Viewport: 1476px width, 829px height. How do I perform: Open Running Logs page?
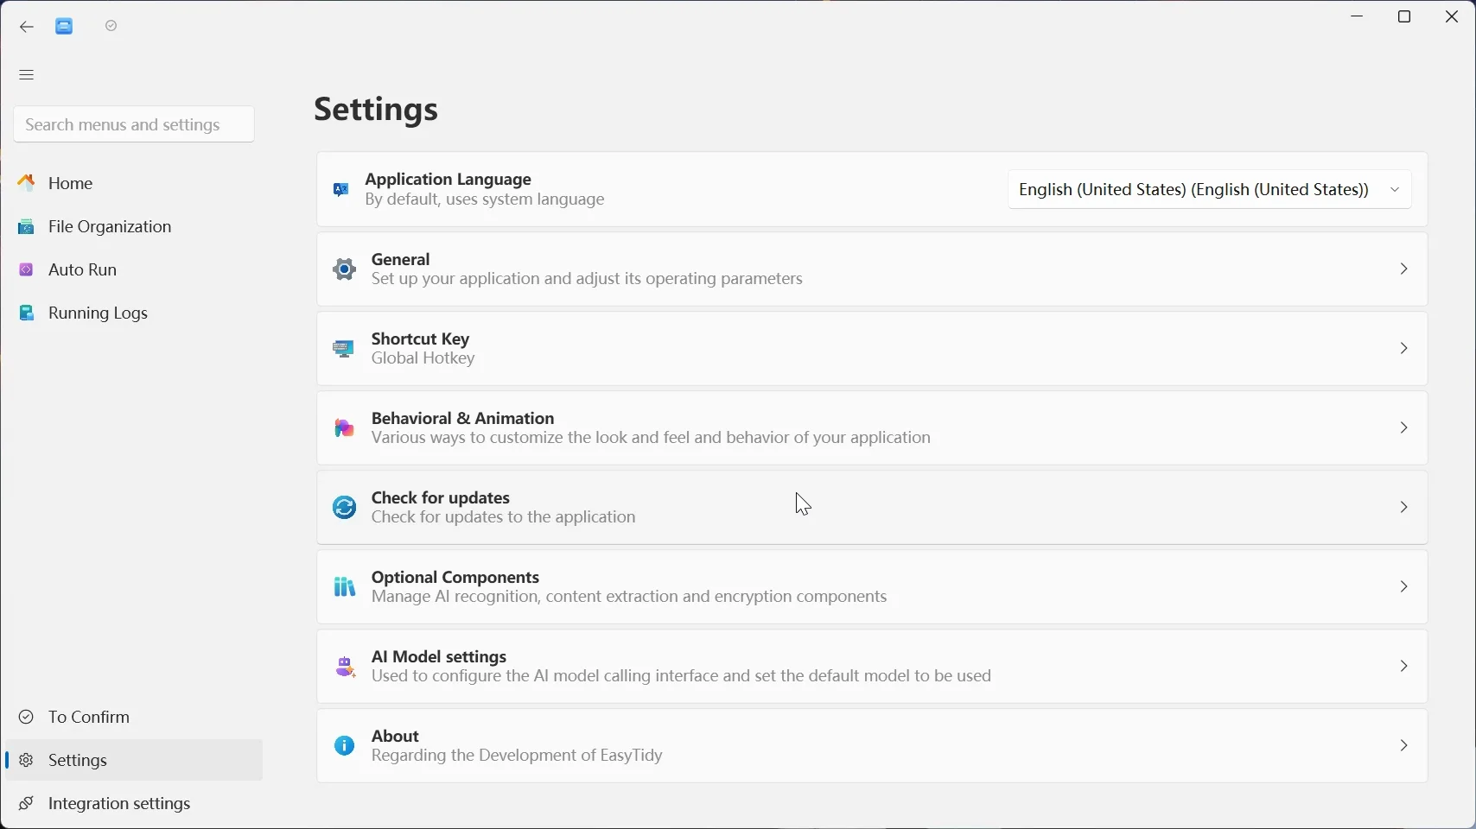(134, 313)
